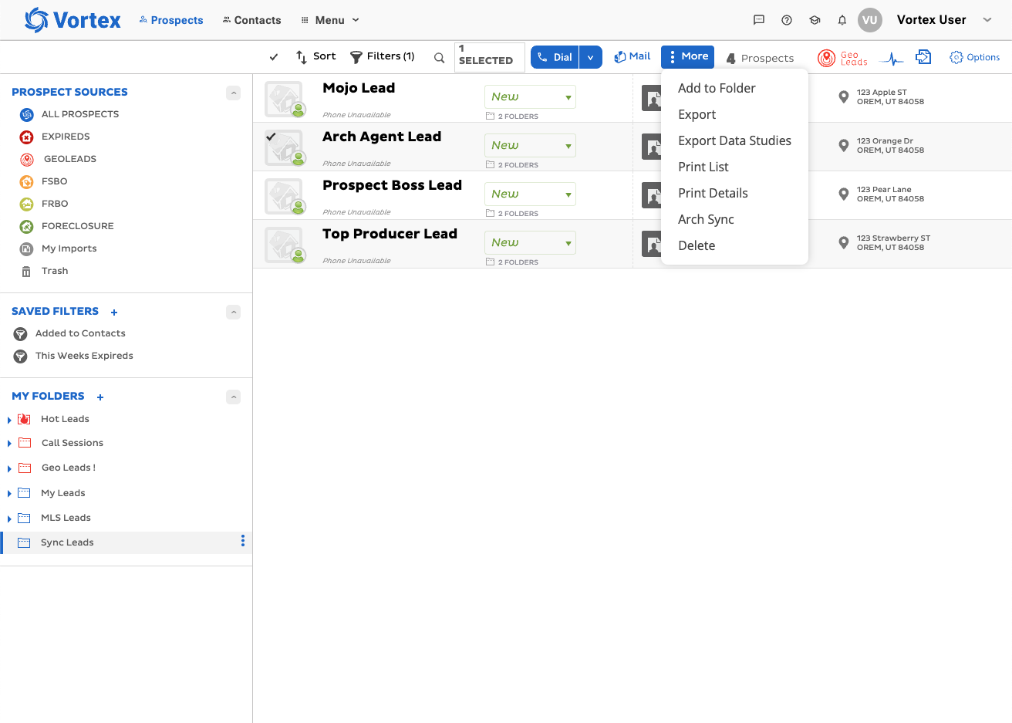Click the Mail button

coord(632,56)
